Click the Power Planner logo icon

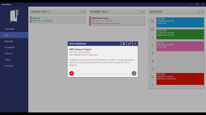pos(14,16)
